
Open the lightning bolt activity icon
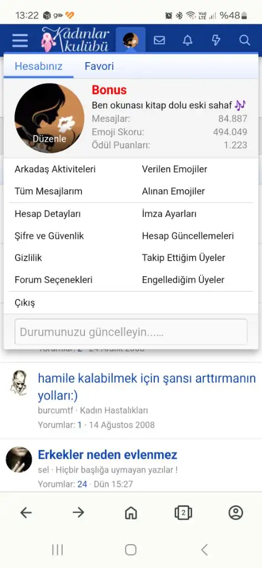click(216, 40)
